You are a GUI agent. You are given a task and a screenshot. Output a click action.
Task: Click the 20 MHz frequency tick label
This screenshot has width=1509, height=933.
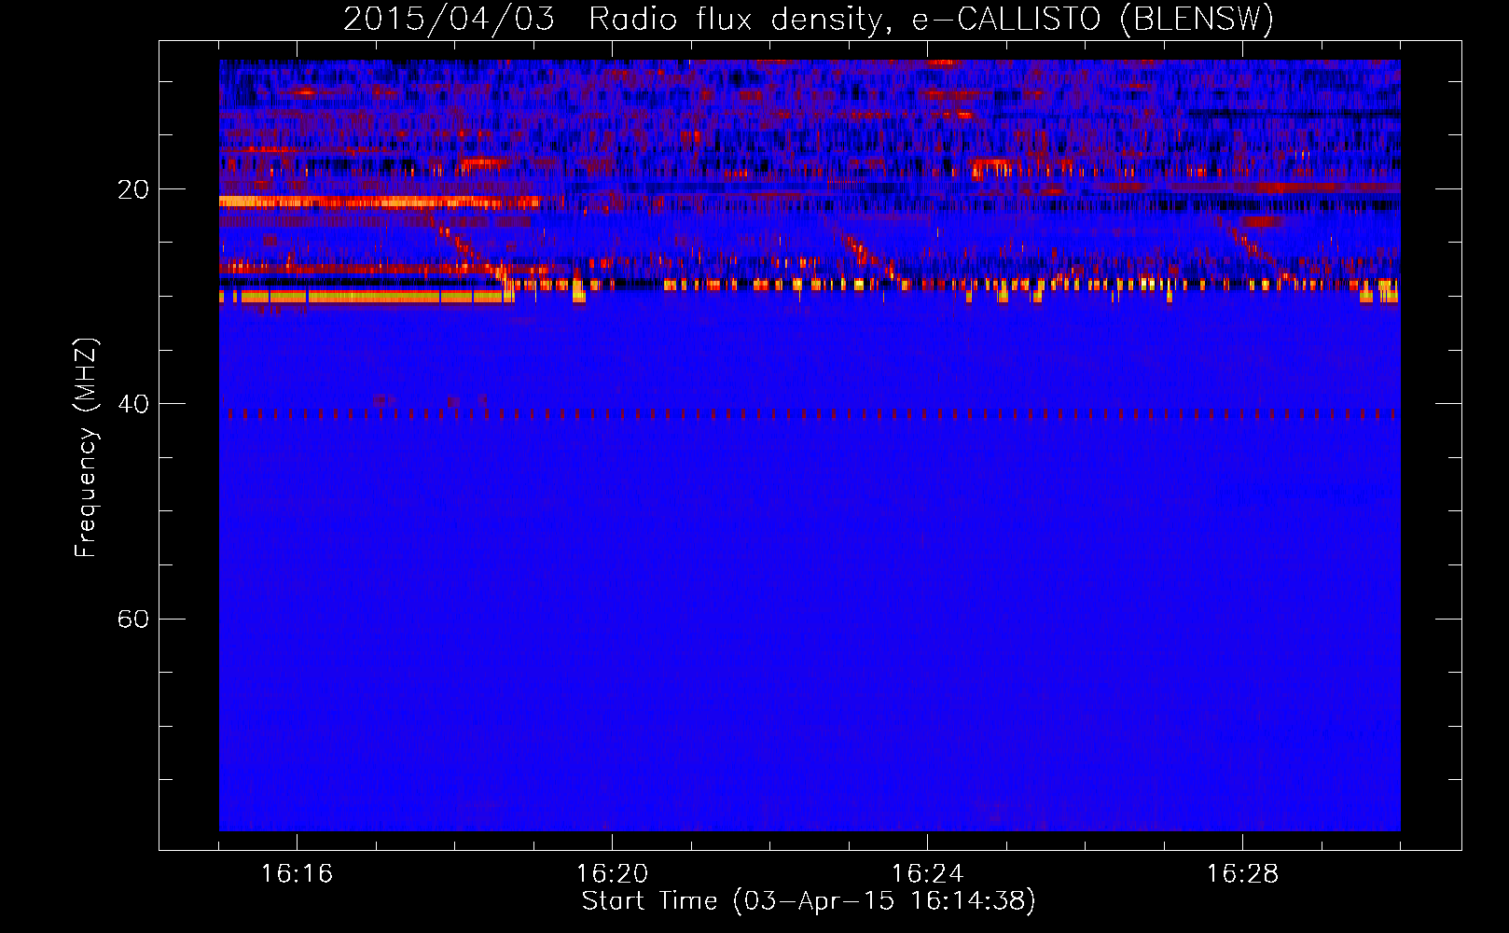pos(132,189)
